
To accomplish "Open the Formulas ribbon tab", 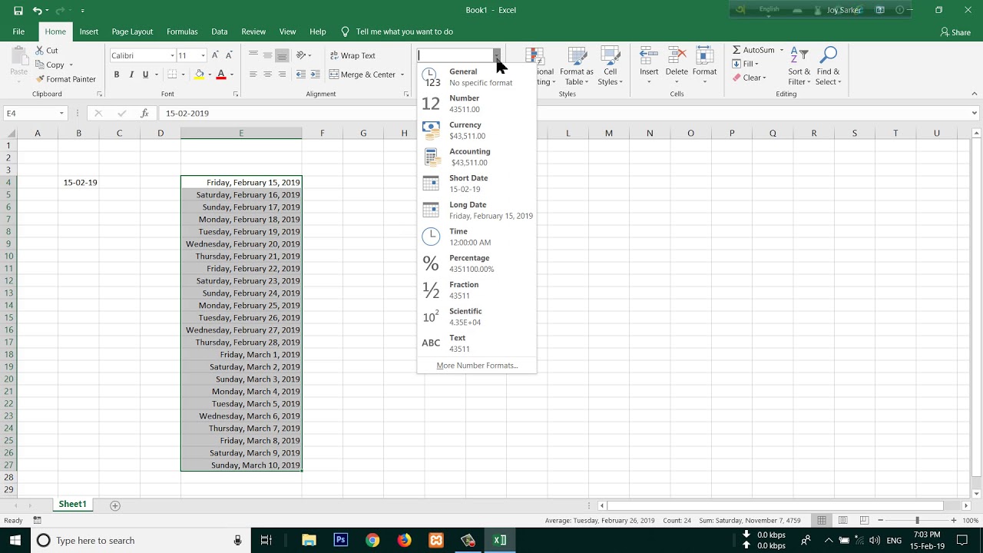I will 182,31.
